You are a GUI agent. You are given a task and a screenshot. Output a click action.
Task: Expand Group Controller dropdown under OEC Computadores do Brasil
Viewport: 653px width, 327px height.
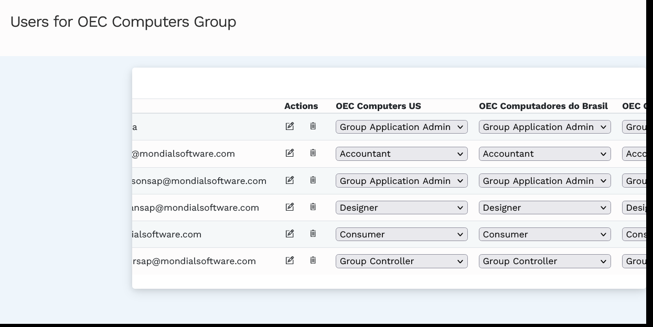[x=545, y=261]
